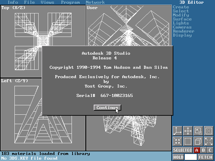Click the FETCH button
The height and width of the screenshot is (161, 215).
[206, 157]
